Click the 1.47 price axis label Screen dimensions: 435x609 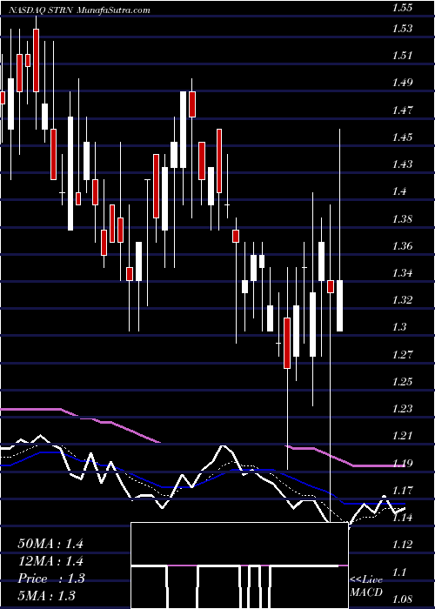tap(402, 110)
